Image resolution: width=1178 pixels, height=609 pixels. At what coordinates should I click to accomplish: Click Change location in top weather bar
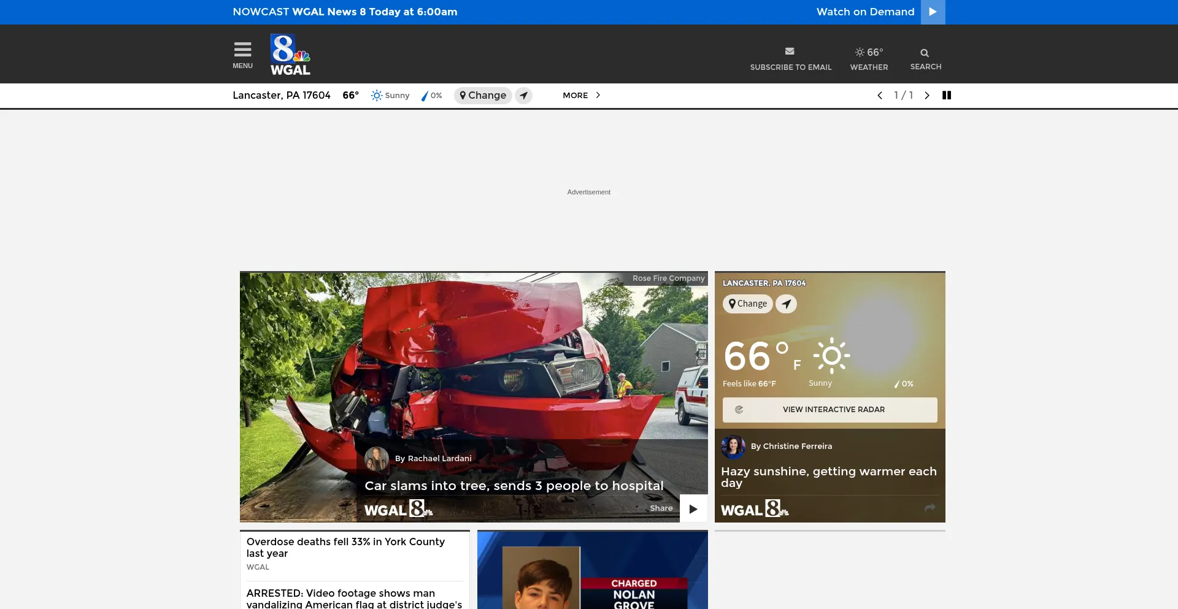(483, 96)
